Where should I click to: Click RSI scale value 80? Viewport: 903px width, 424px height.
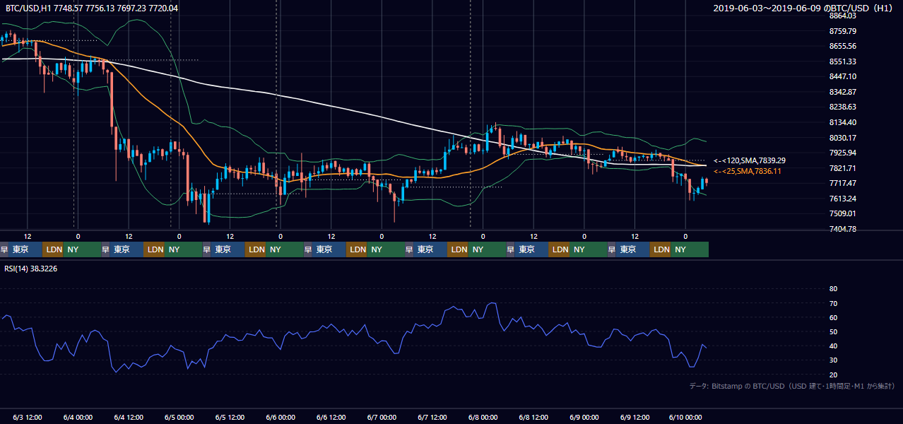834,289
